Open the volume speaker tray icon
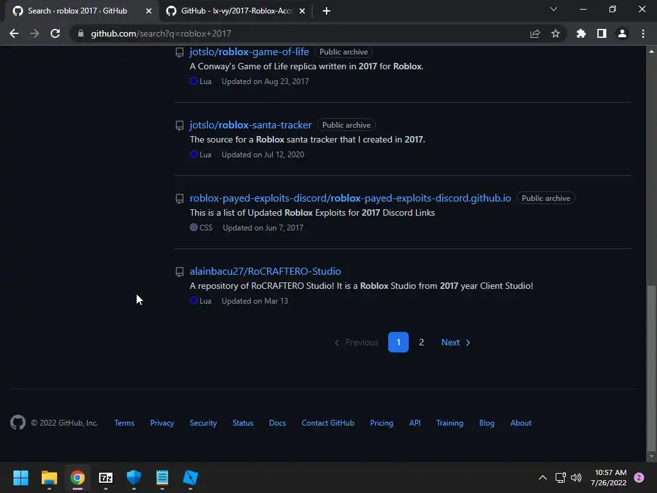Image resolution: width=657 pixels, height=493 pixels. (577, 478)
